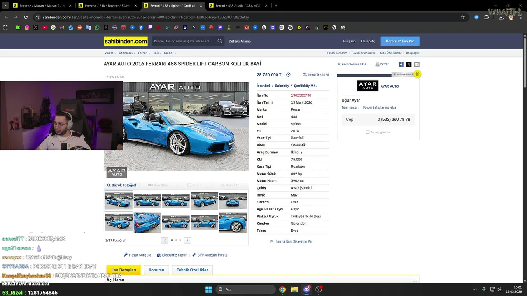The height and width of the screenshot is (296, 527).
Task: Click the price history clock icon
Action: coord(288,75)
